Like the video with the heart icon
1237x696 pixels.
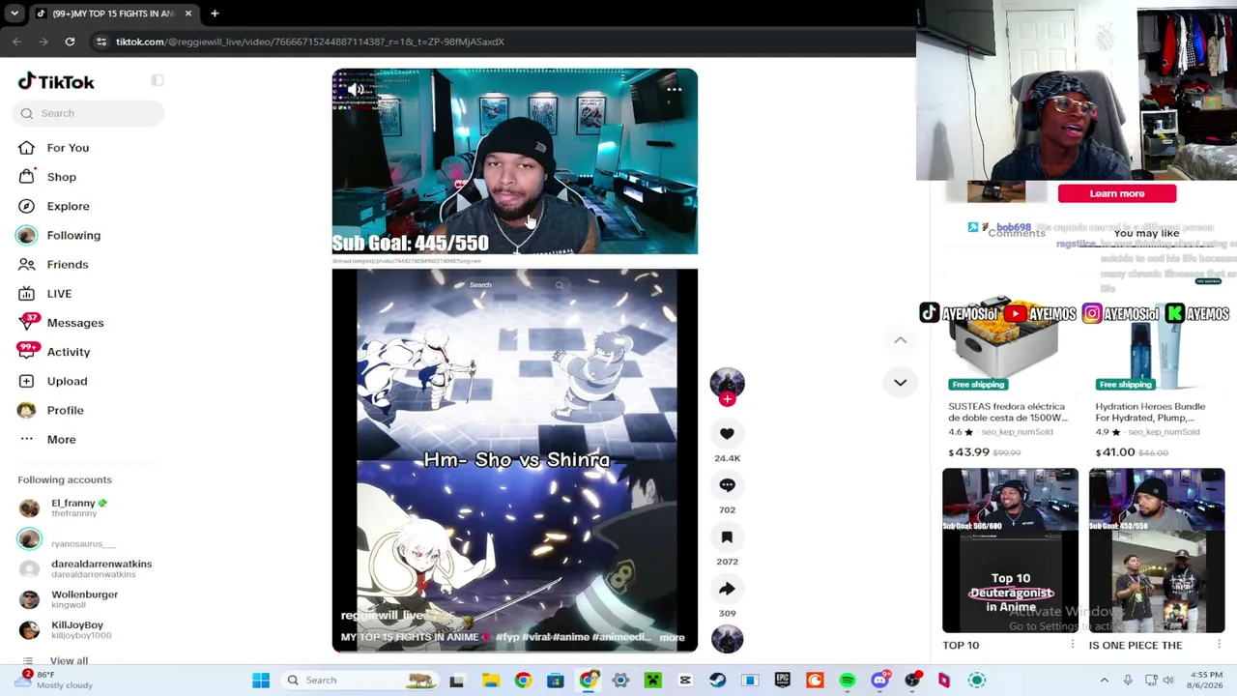click(x=727, y=434)
